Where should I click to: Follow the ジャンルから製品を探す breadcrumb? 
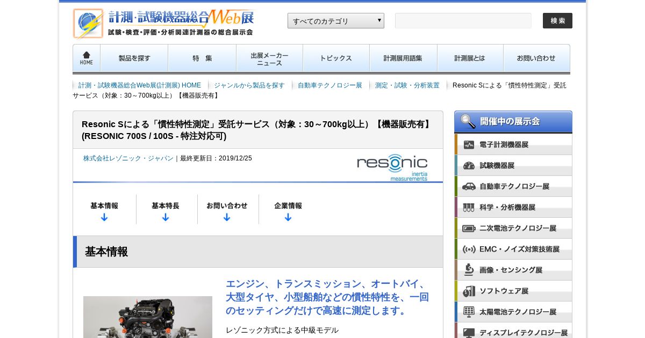(249, 85)
